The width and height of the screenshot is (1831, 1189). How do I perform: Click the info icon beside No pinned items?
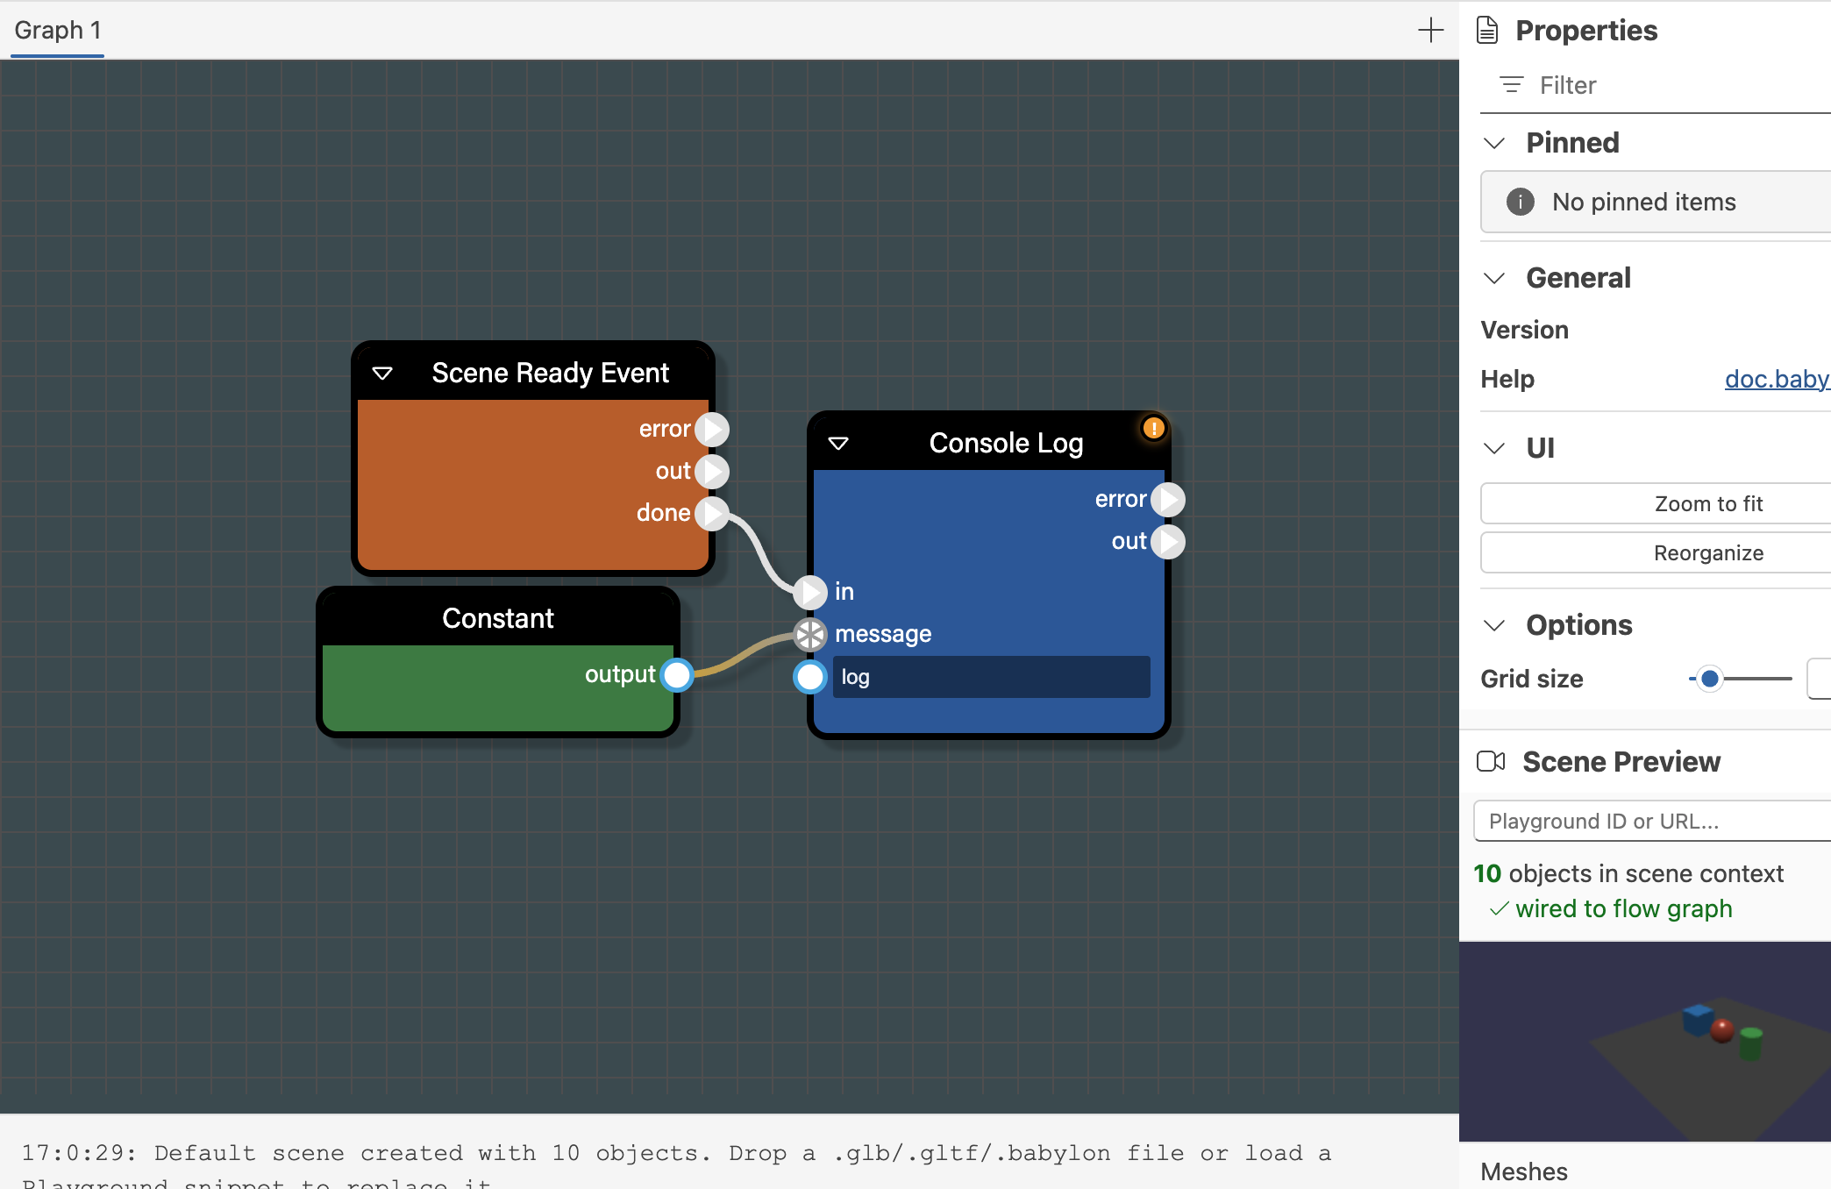coord(1521,202)
